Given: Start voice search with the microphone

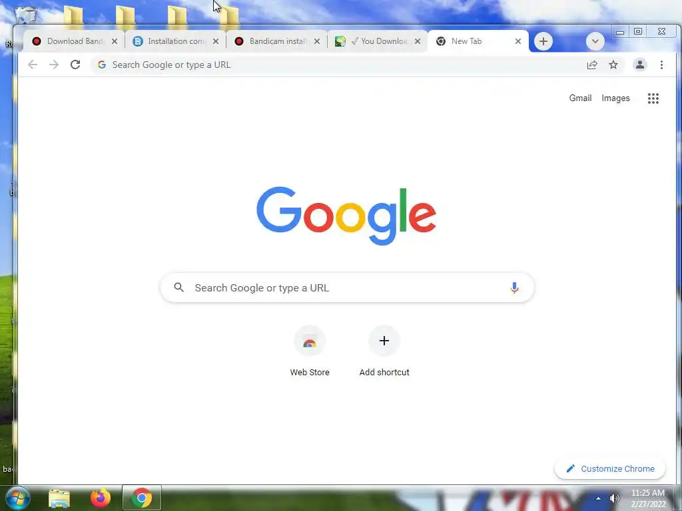Looking at the screenshot, I should [x=514, y=287].
